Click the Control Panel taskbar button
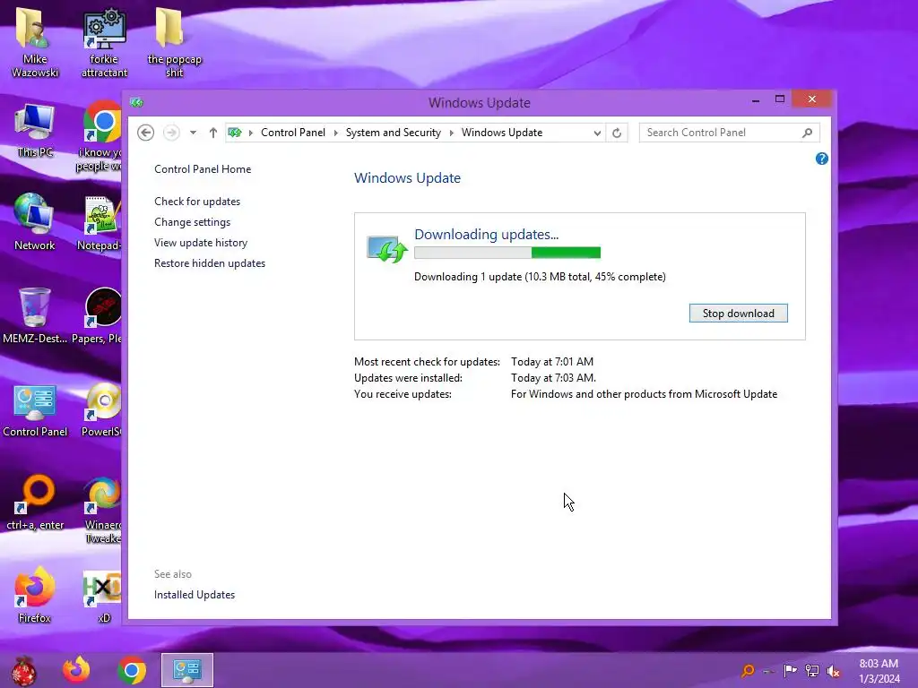The image size is (918, 688). pos(186,670)
